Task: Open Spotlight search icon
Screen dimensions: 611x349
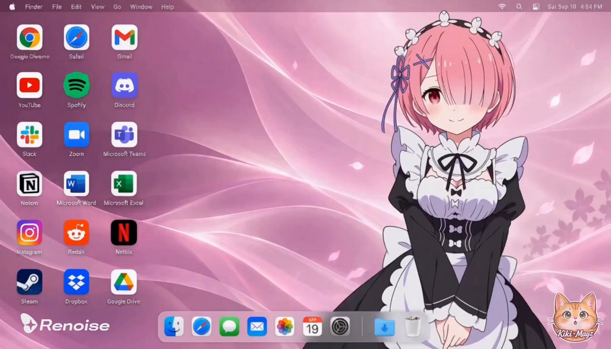Action: point(519,7)
